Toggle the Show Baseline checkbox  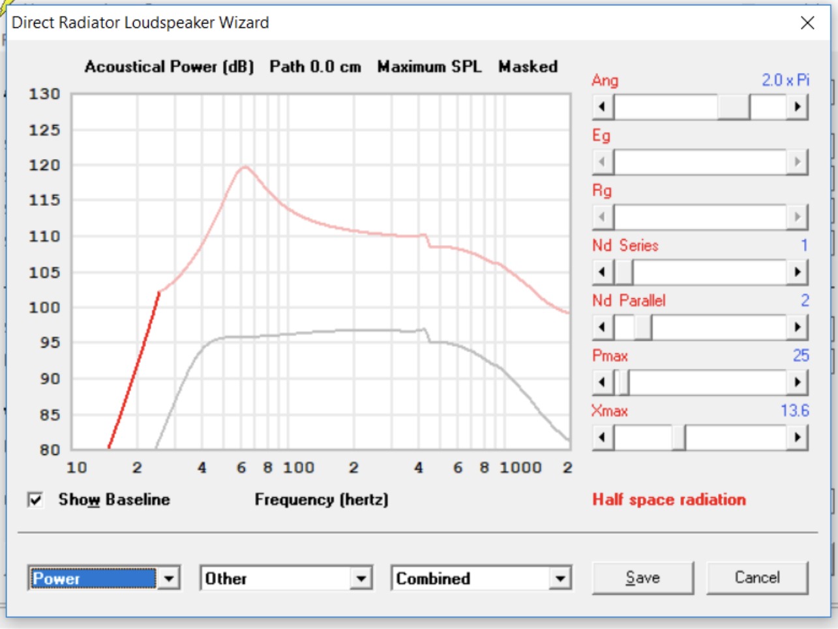[x=35, y=500]
